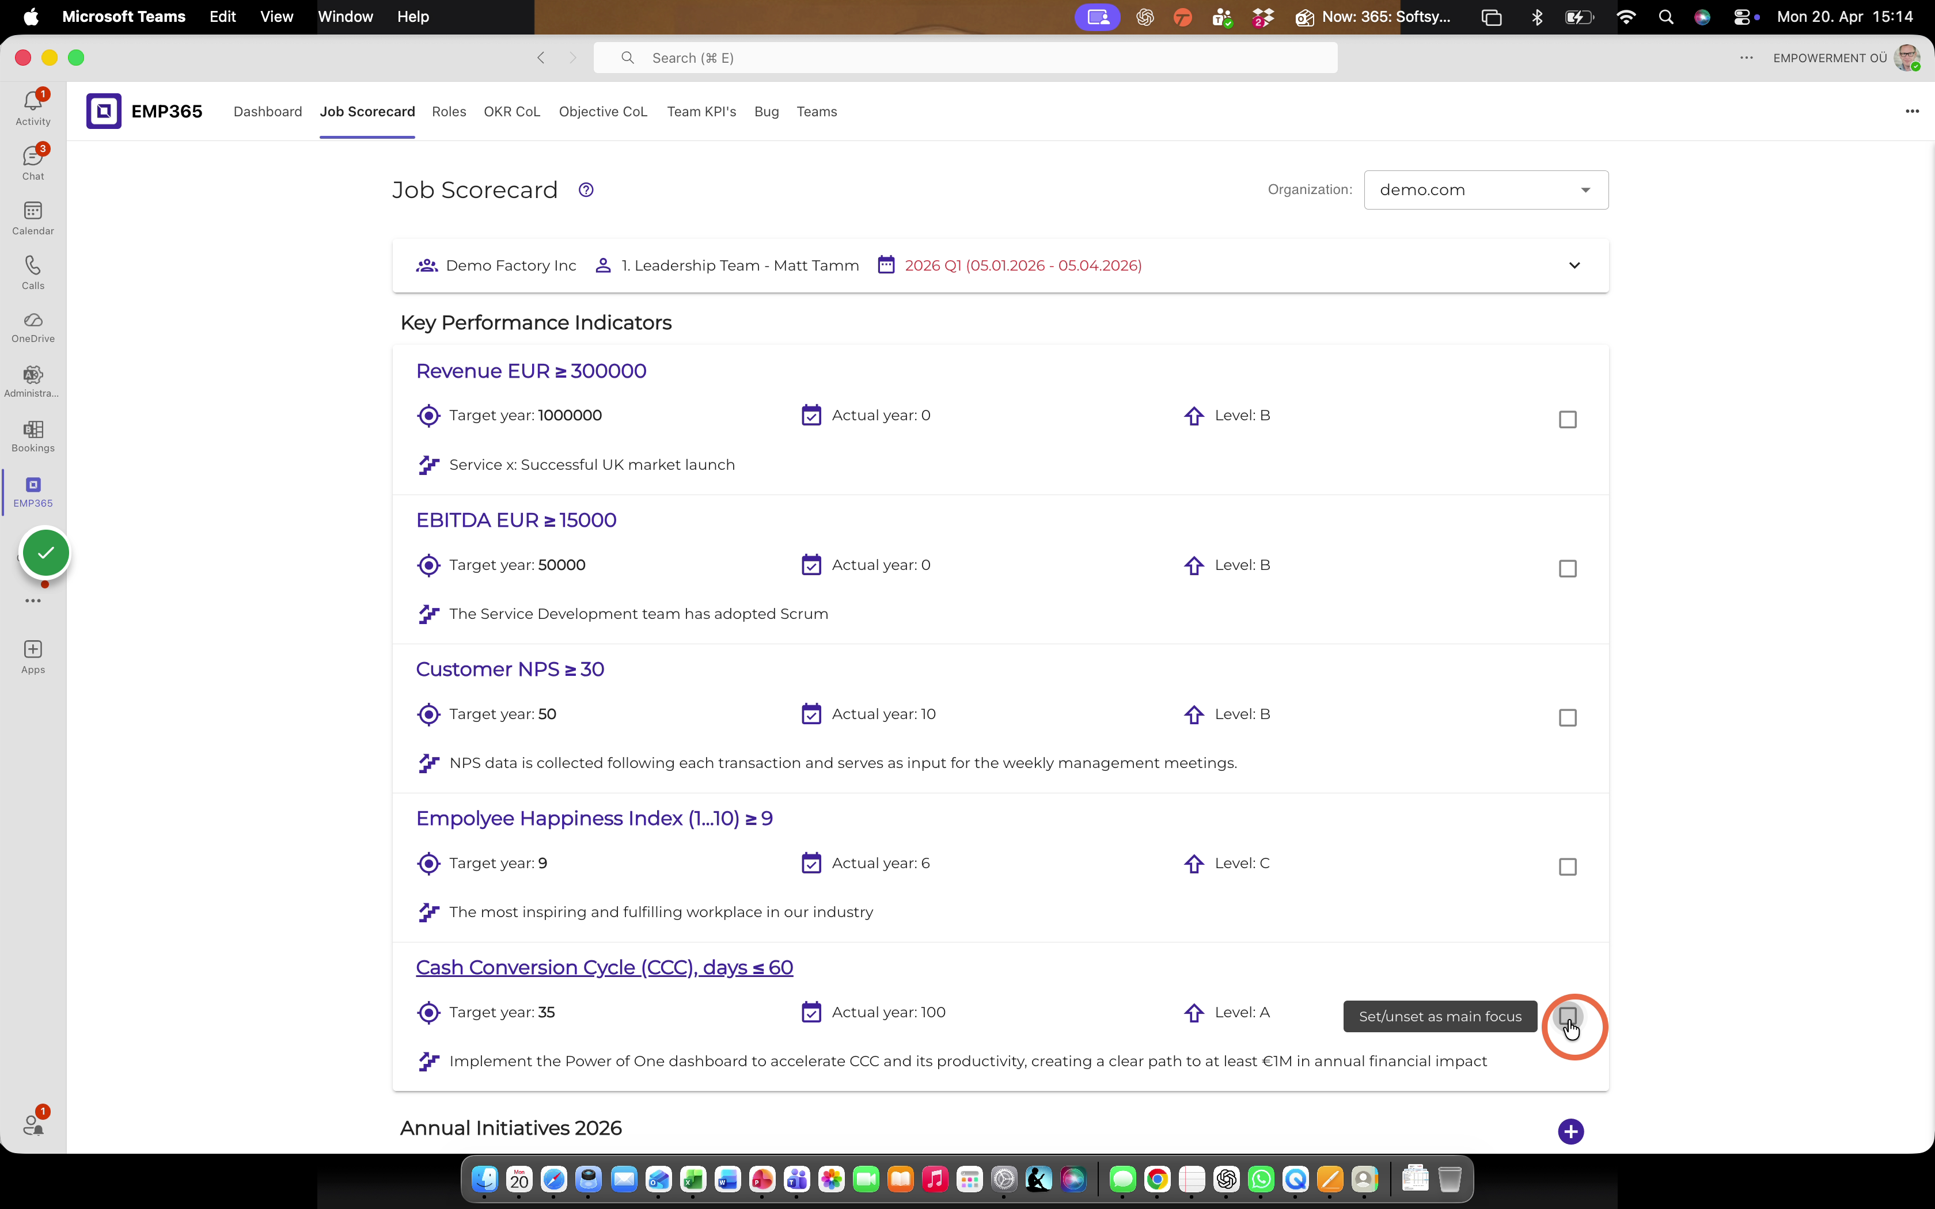The height and width of the screenshot is (1209, 1935).
Task: Set Cash Conversion Cycle as main focus
Action: tap(1567, 1016)
